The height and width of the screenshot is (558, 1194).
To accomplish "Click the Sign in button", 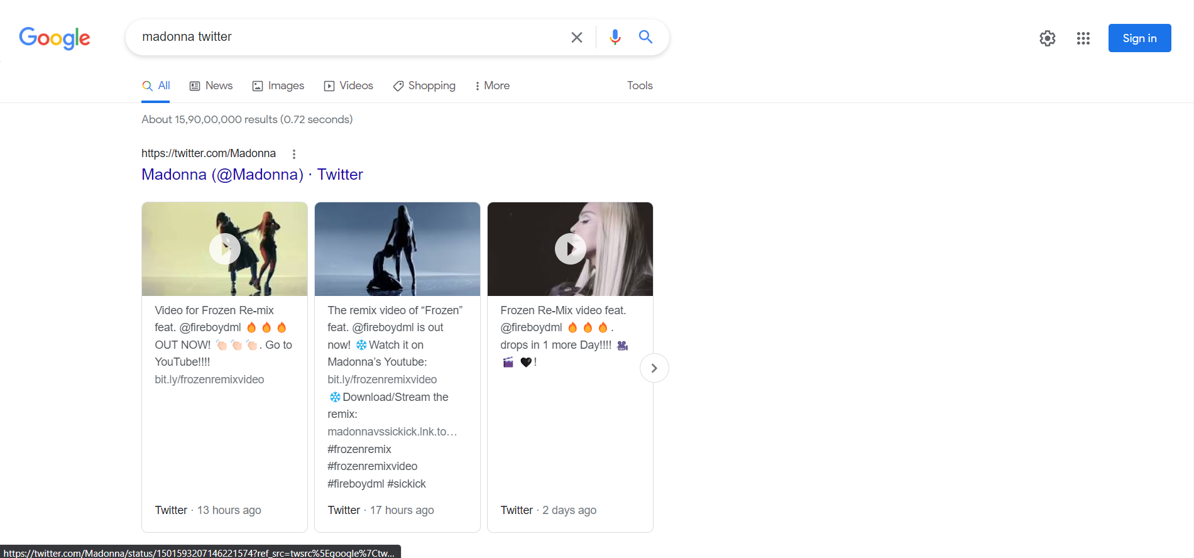I will [1139, 38].
